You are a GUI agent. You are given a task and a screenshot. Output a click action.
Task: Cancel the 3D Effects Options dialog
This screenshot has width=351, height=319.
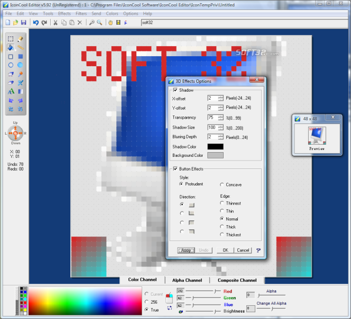tap(243, 250)
